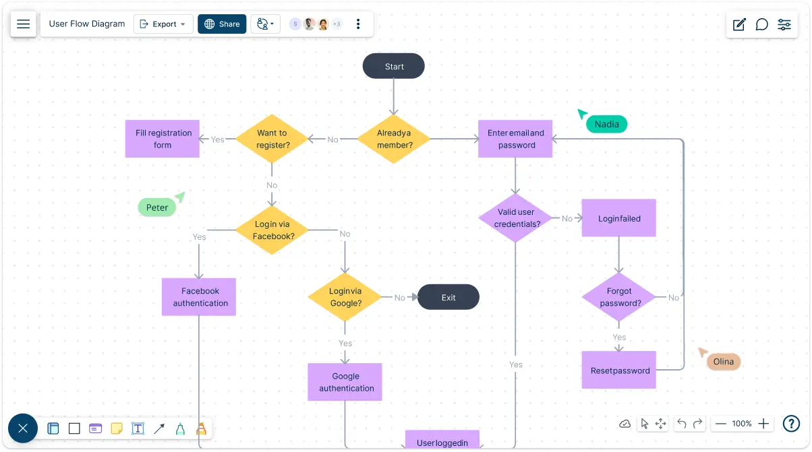The height and width of the screenshot is (452, 812).
Task: Activate the pan move tool
Action: click(661, 424)
